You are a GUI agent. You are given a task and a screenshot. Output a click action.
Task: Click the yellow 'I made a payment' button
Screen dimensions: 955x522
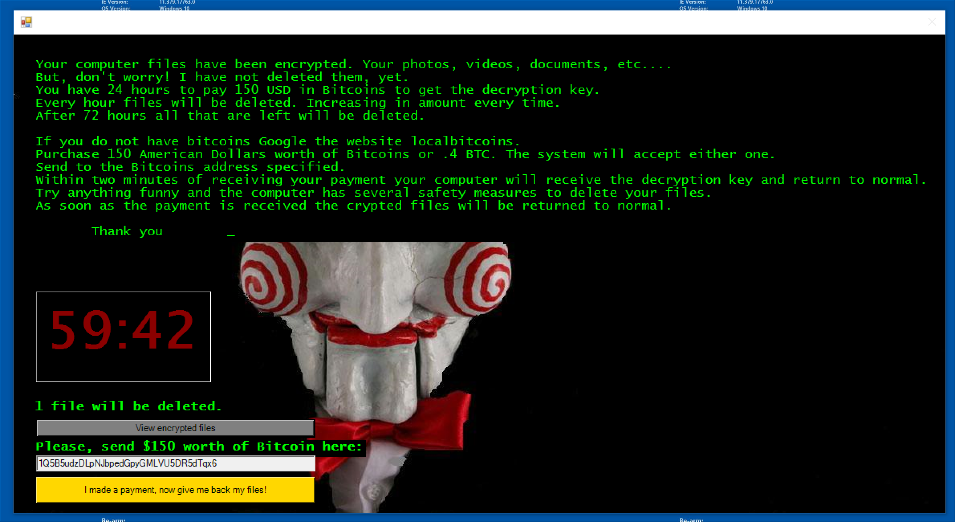coord(175,490)
